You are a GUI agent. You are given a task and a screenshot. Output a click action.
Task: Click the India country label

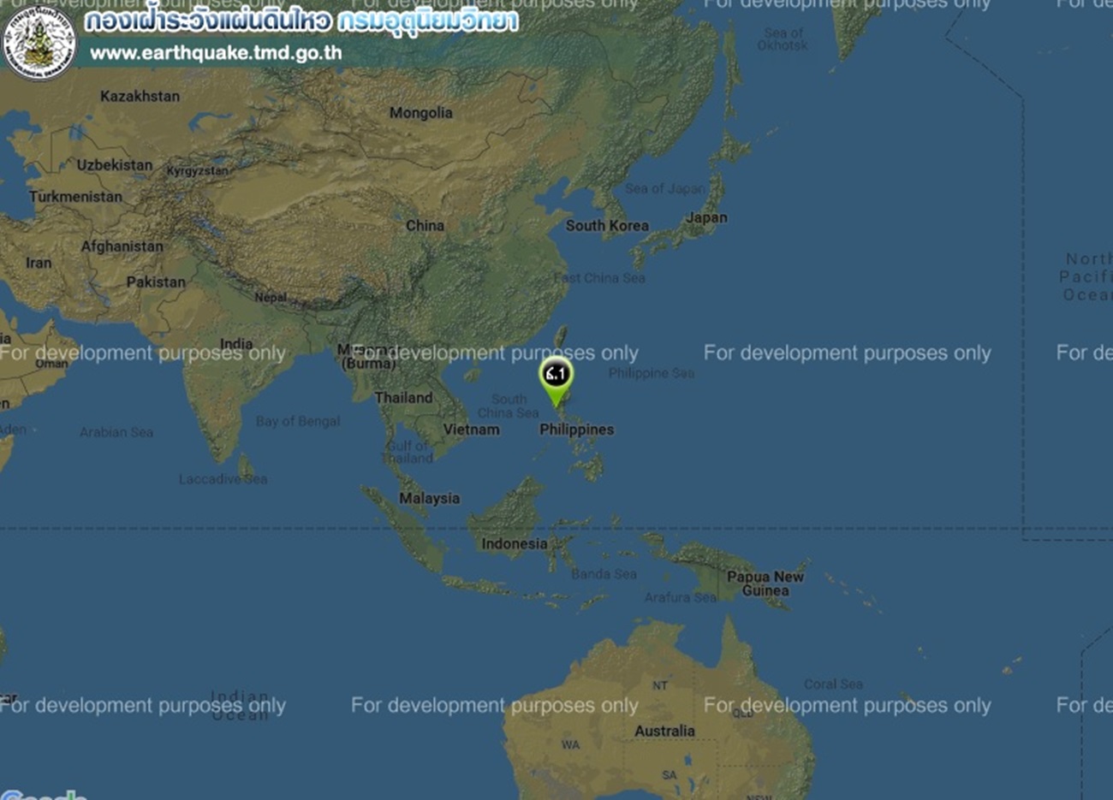(236, 344)
